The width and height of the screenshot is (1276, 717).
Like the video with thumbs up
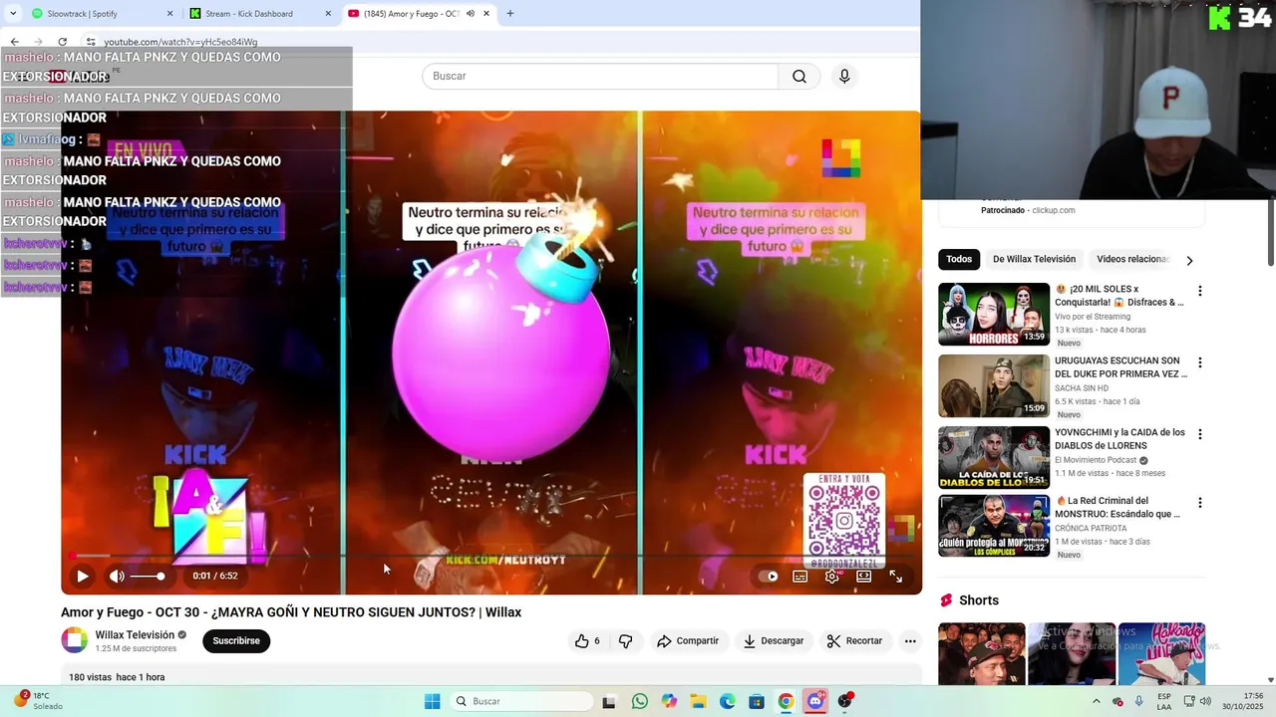[587, 641]
